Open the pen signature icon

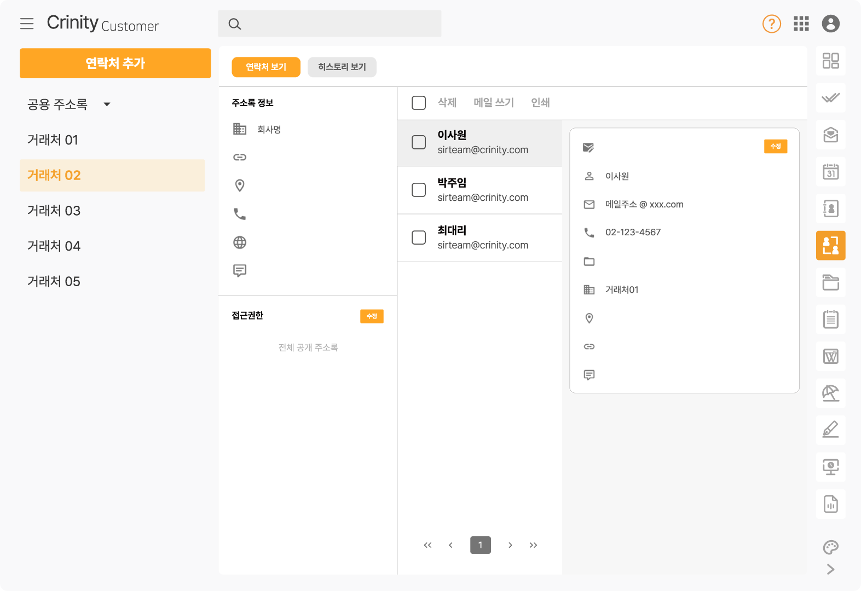click(831, 430)
